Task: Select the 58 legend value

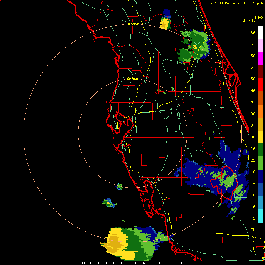Action: pyautogui.click(x=253, y=56)
